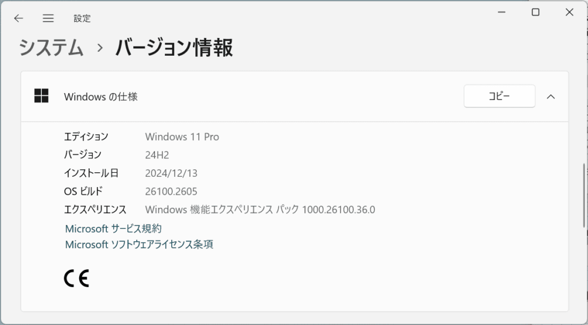Click the 設定 window title
Screen dimensions: 588x325
pyautogui.click(x=82, y=18)
